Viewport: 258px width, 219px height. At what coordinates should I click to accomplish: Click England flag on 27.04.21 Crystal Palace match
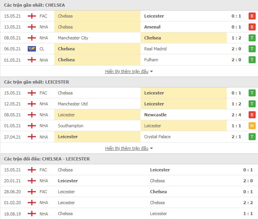pos(32,137)
